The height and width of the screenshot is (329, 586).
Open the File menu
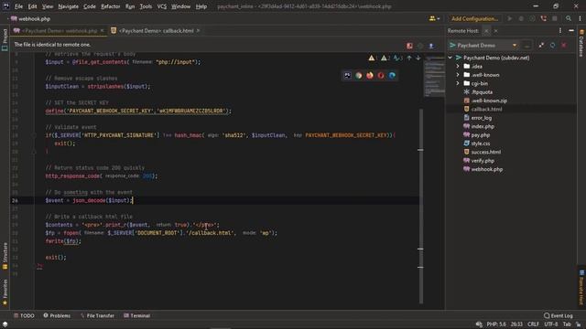[18, 6]
